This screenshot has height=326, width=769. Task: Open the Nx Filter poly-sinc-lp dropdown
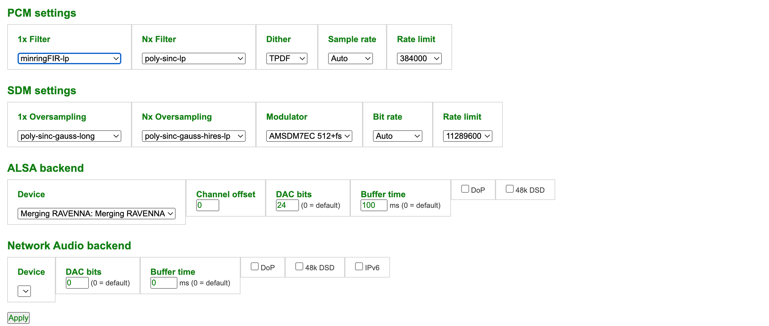pyautogui.click(x=193, y=58)
